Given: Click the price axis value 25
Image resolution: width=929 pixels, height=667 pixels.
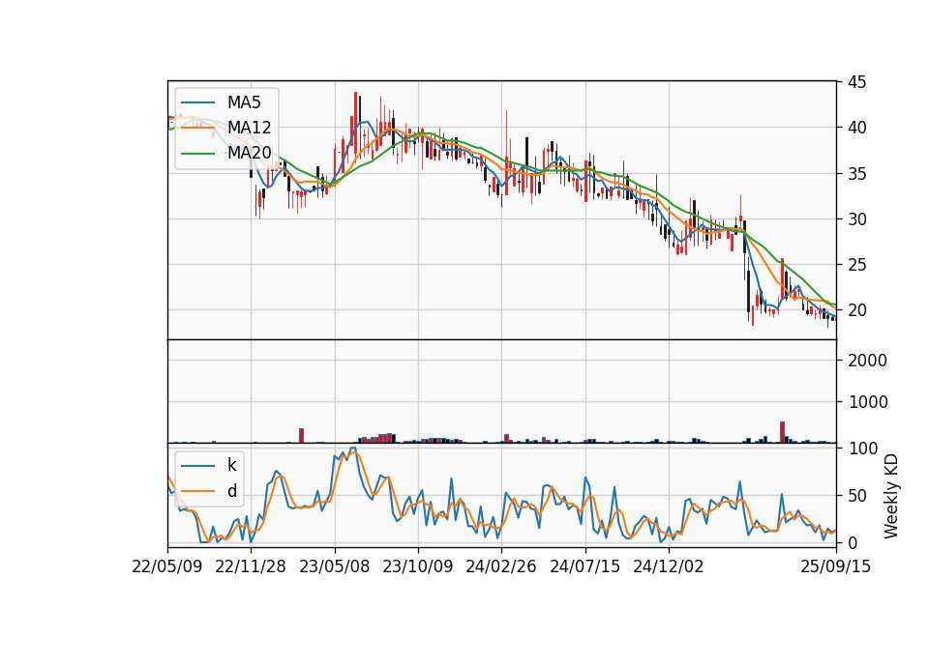Looking at the screenshot, I should pyautogui.click(x=856, y=265).
